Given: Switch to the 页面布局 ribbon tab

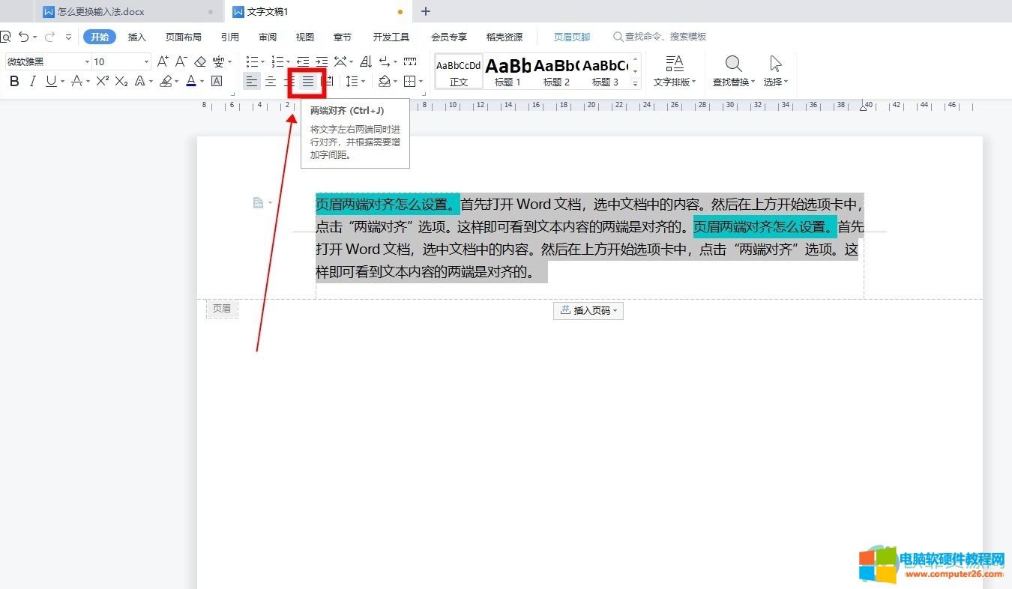Looking at the screenshot, I should tap(184, 37).
